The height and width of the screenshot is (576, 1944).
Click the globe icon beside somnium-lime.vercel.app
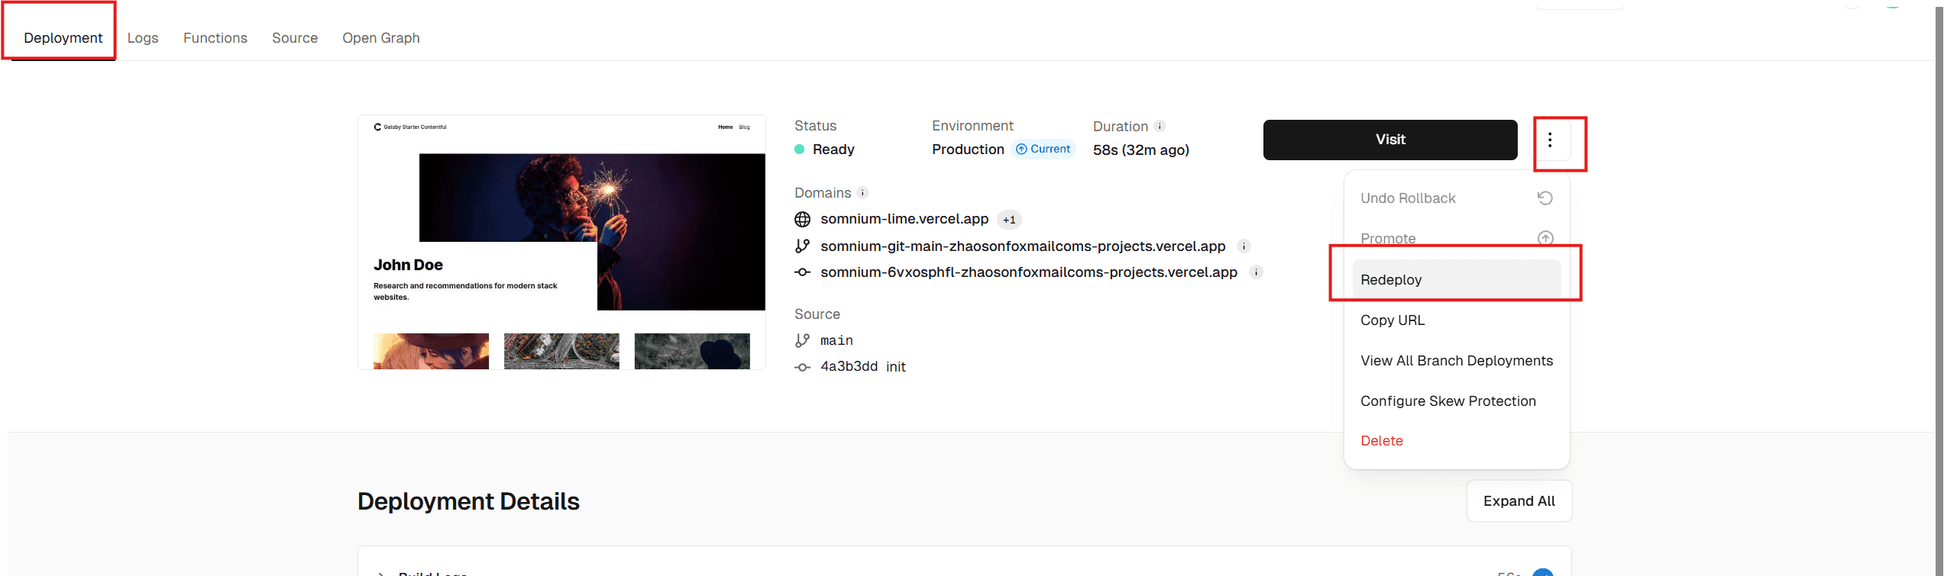pos(802,220)
